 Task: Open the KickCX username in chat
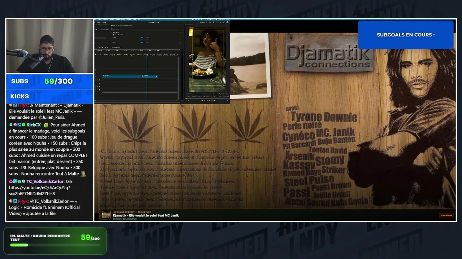(x=34, y=125)
